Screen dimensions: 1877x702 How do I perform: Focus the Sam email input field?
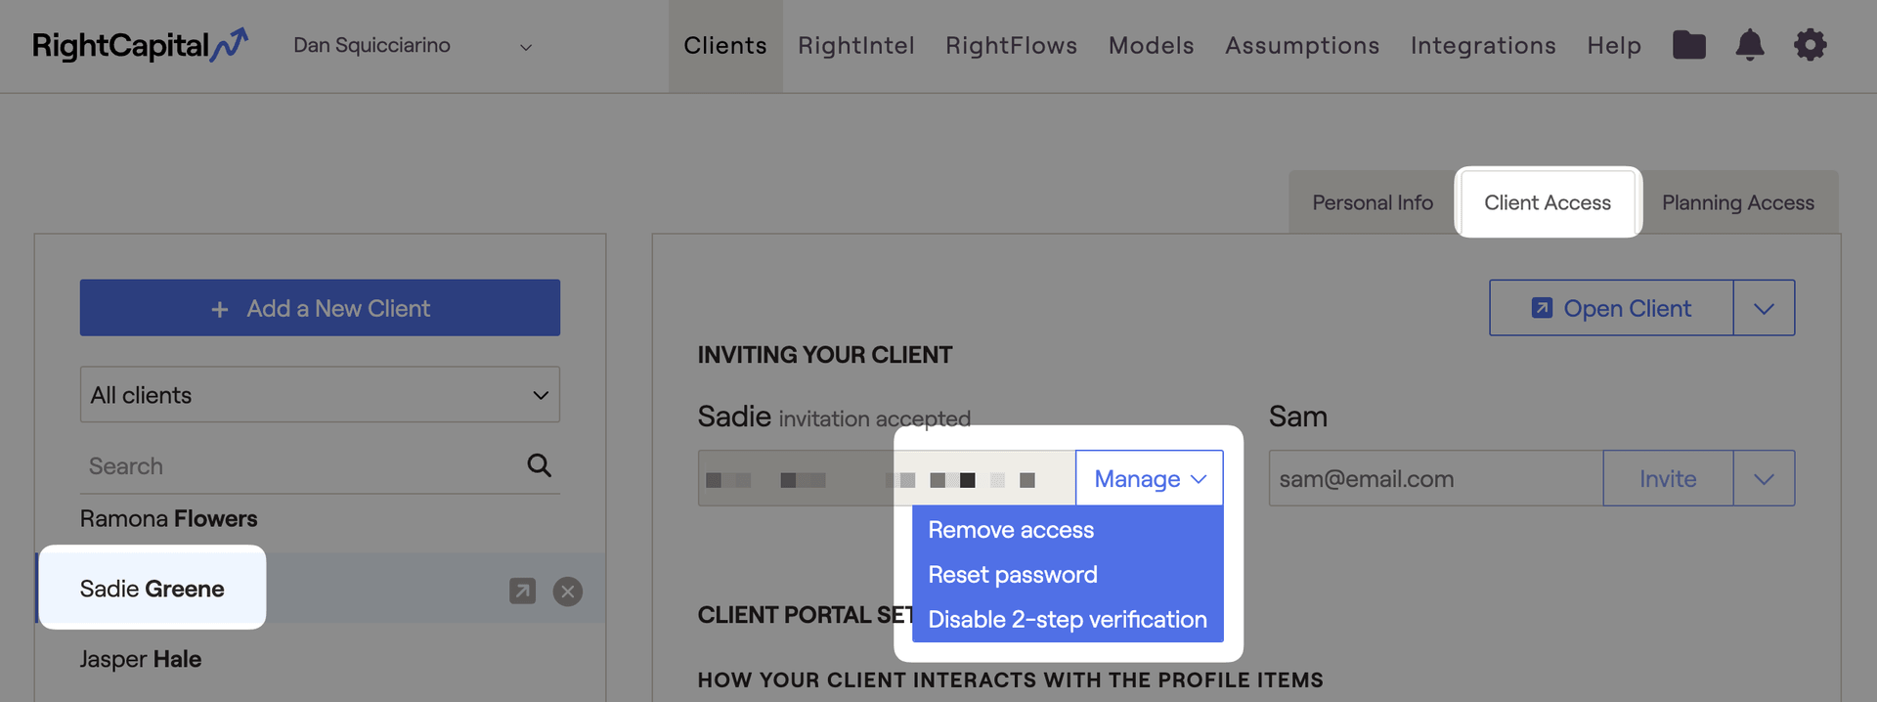click(x=1436, y=479)
